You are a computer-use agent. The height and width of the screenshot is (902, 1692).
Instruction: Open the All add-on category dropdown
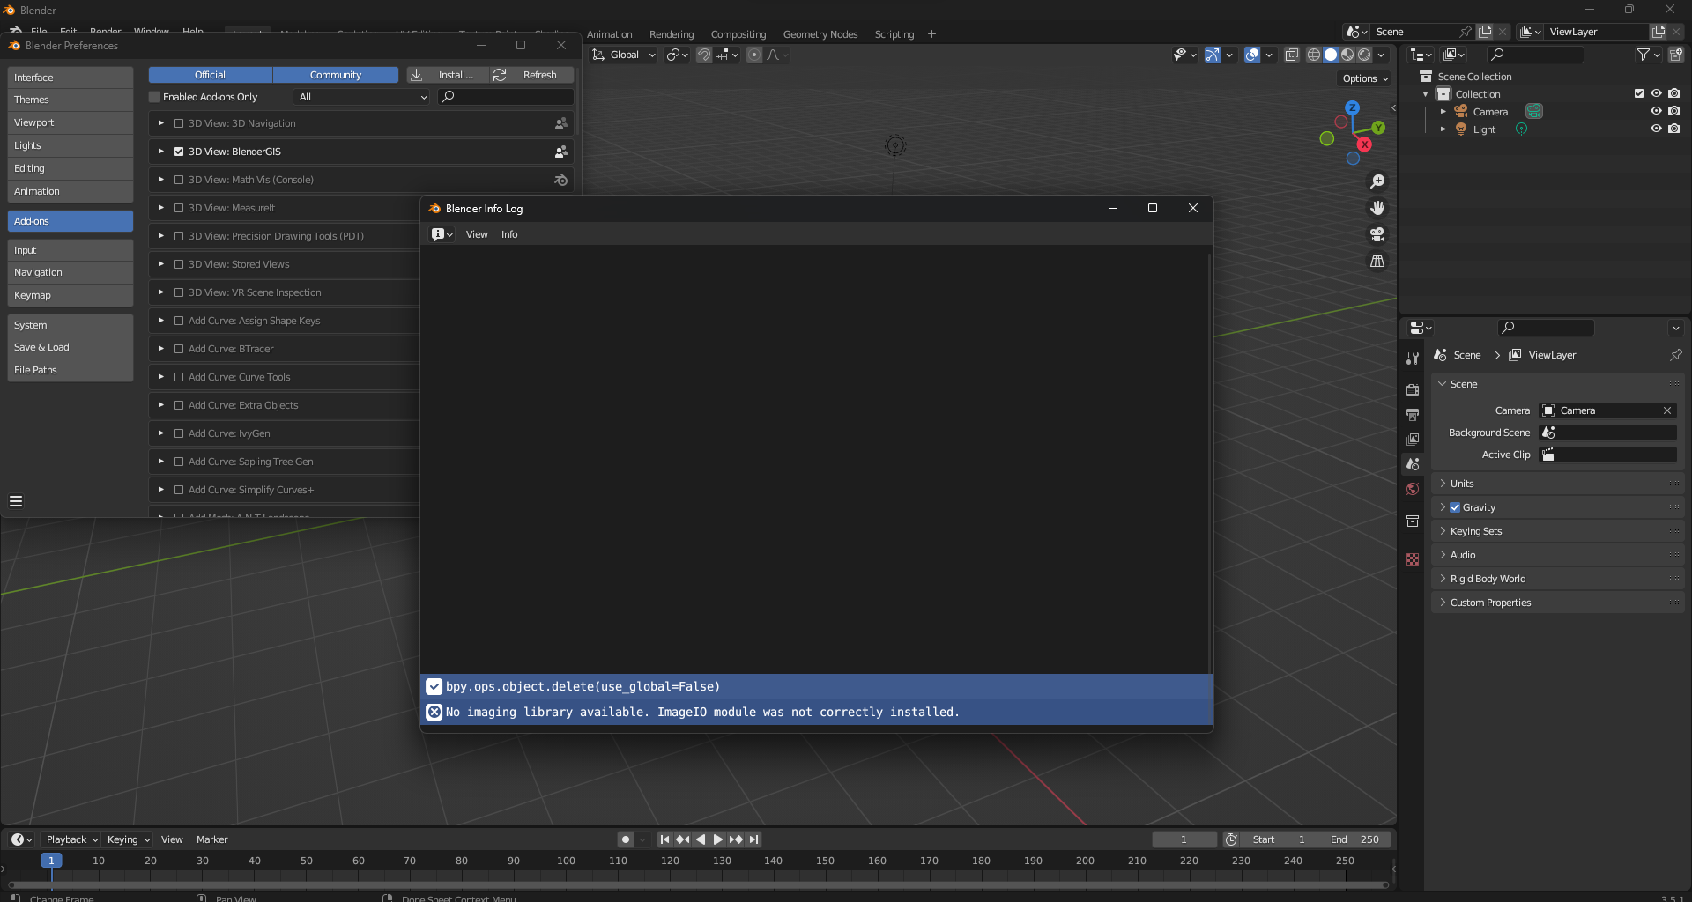[x=360, y=97]
